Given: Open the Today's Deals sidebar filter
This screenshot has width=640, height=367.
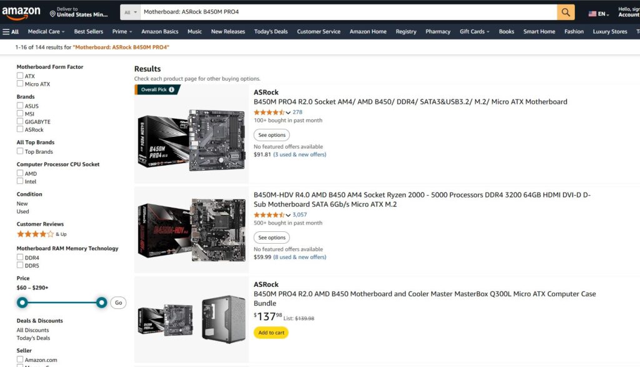Looking at the screenshot, I should point(34,338).
